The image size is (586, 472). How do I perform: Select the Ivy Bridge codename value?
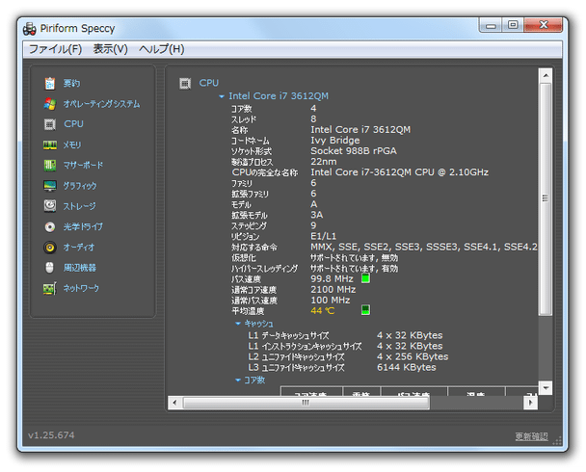pyautogui.click(x=335, y=141)
